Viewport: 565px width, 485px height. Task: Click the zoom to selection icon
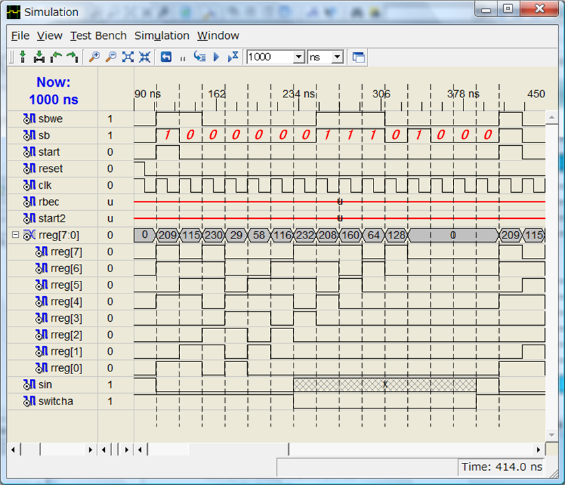pyautogui.click(x=144, y=57)
